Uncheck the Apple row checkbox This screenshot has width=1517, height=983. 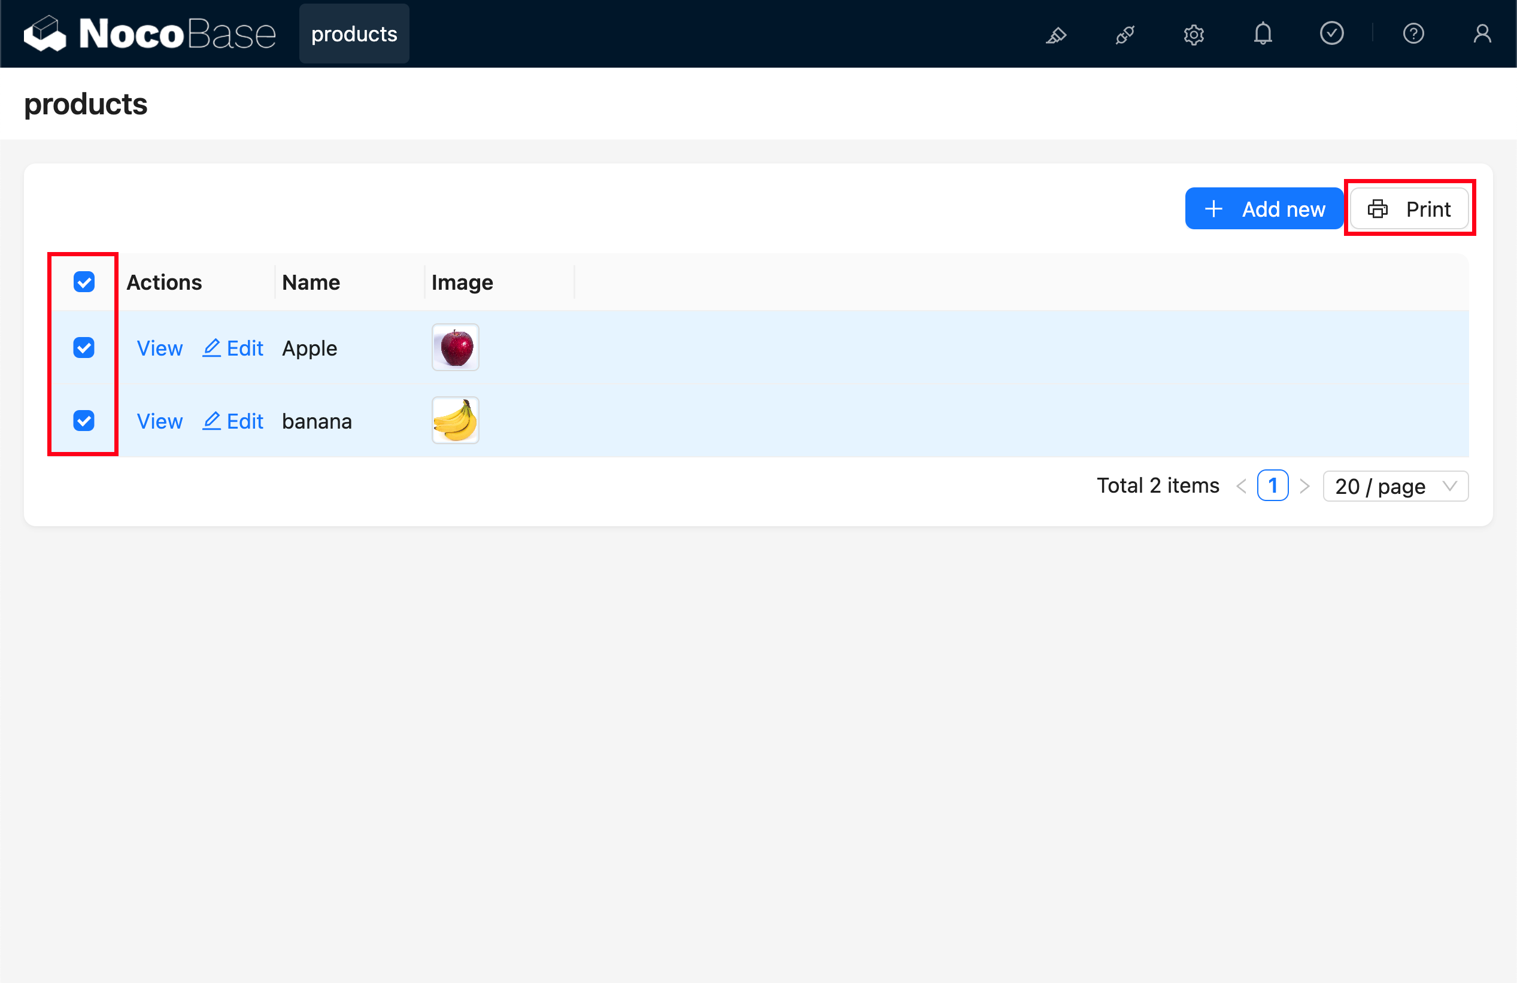click(x=83, y=348)
